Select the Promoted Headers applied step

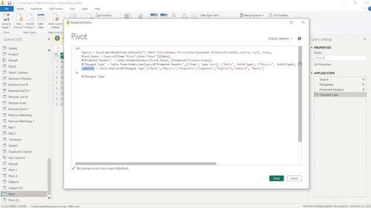(x=340, y=90)
